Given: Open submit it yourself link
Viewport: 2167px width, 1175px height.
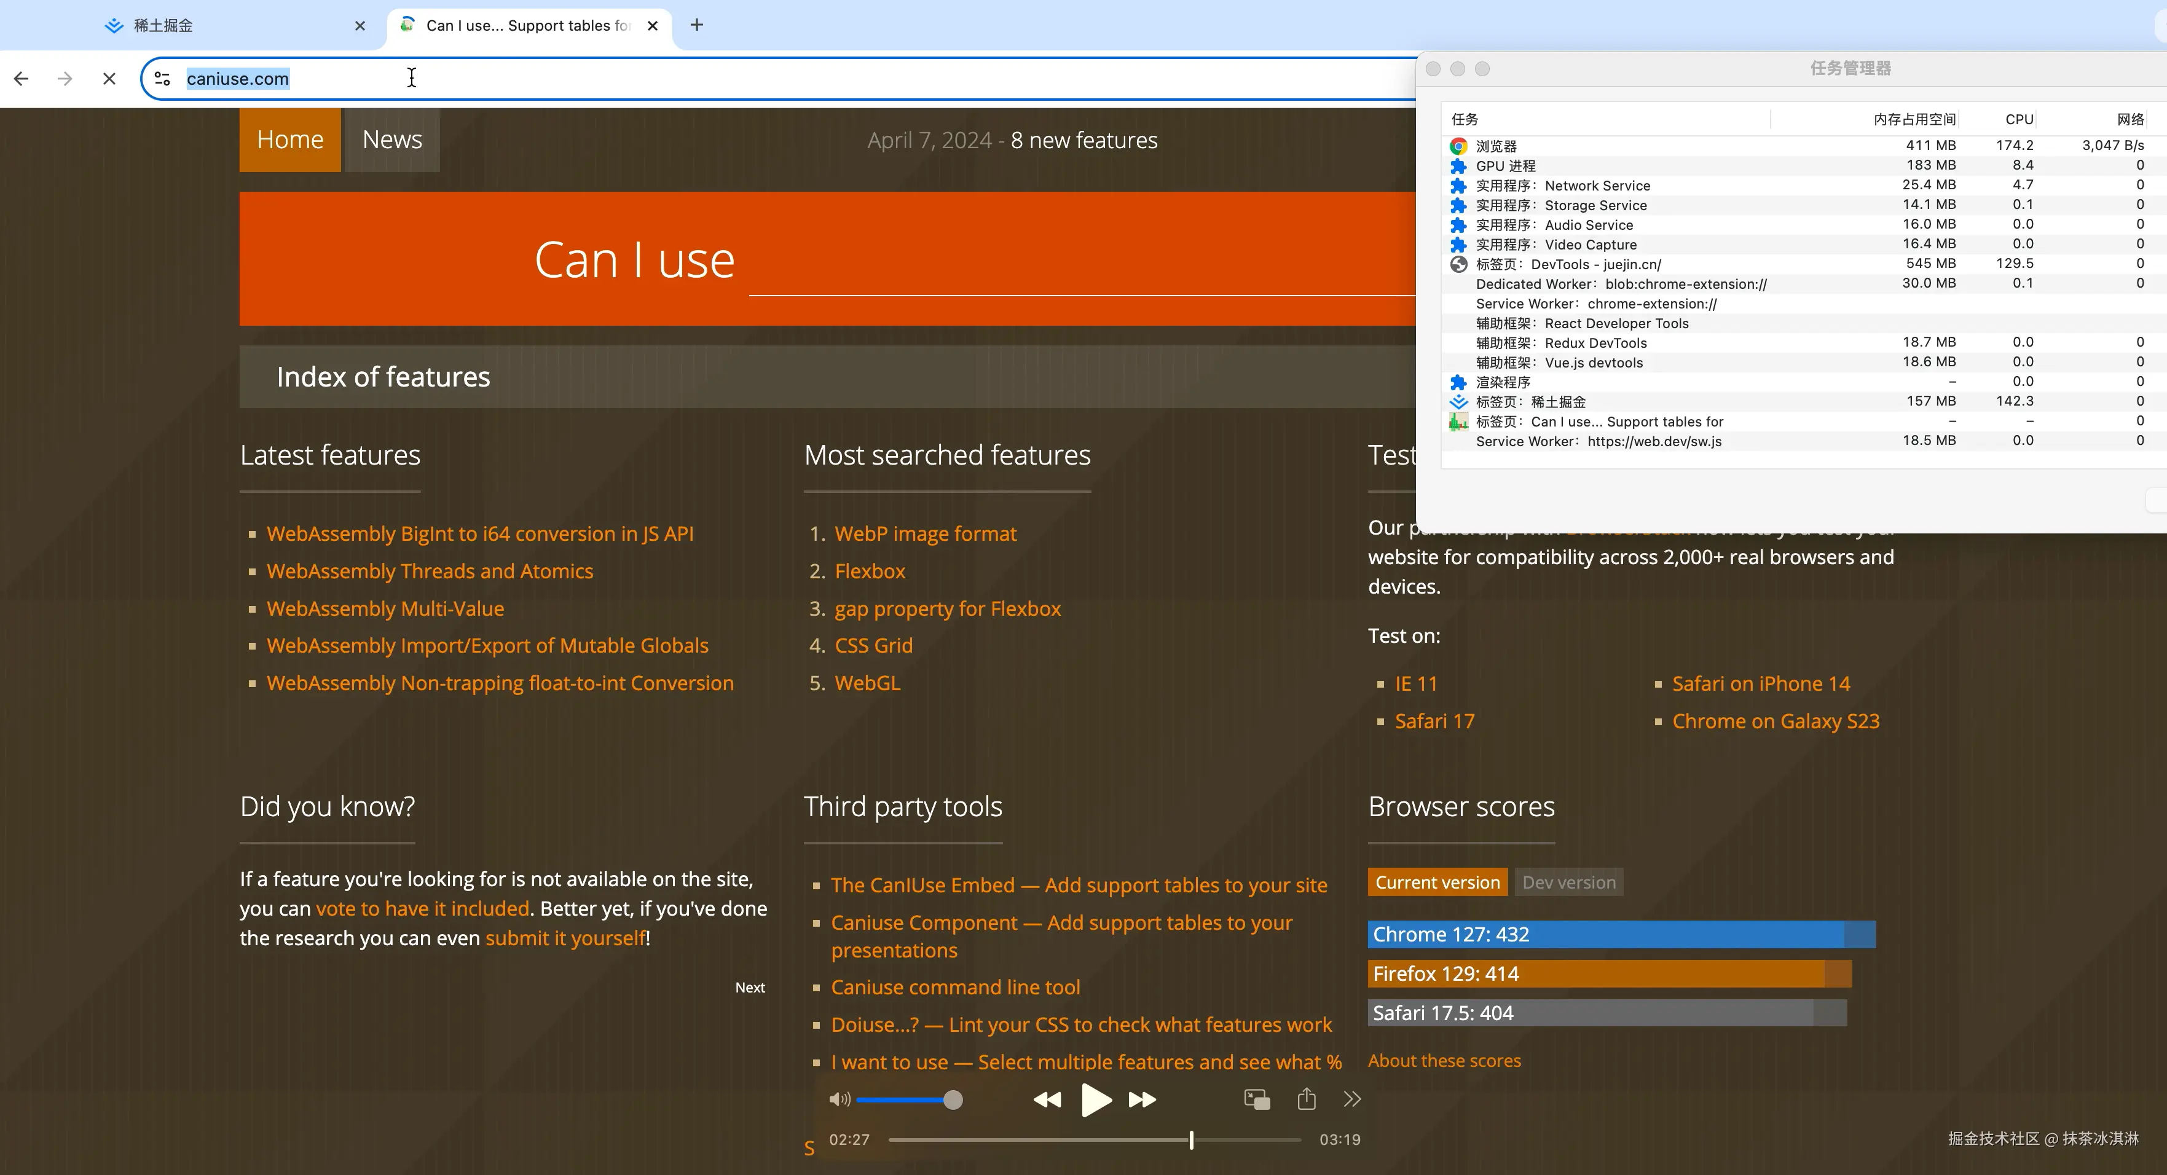Looking at the screenshot, I should pos(565,938).
